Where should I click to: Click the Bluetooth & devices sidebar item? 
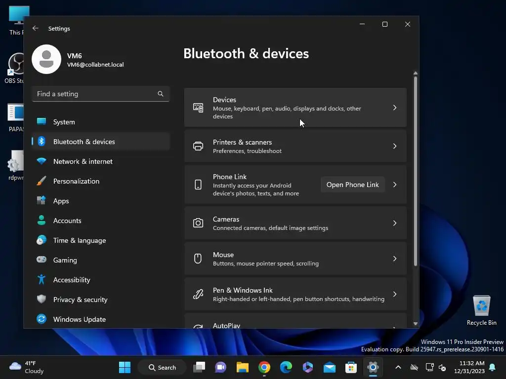[101, 142]
